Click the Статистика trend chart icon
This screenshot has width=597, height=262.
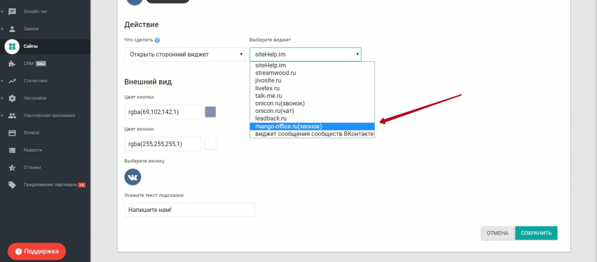tap(12, 81)
